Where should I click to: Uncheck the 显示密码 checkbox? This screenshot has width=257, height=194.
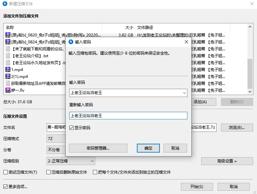[x=72, y=128]
